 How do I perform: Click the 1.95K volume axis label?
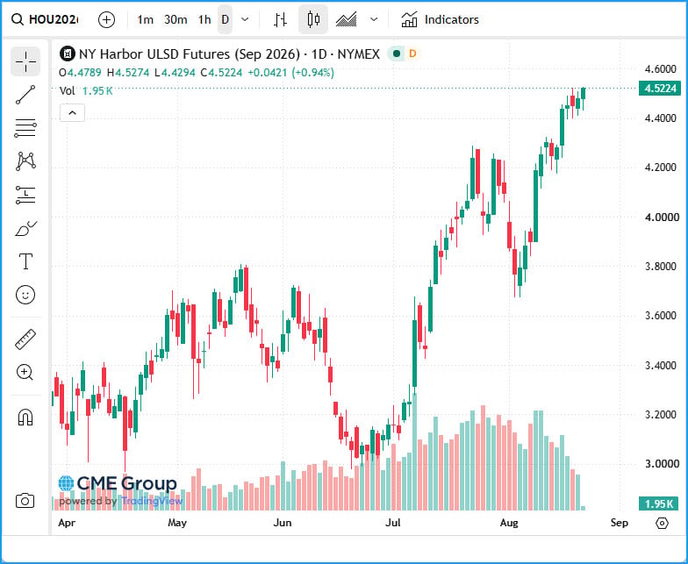point(658,503)
